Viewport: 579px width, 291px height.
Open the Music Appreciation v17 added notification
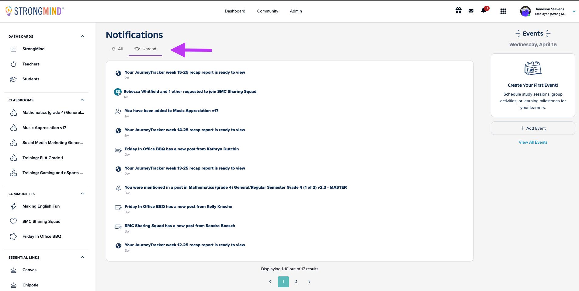click(x=172, y=111)
